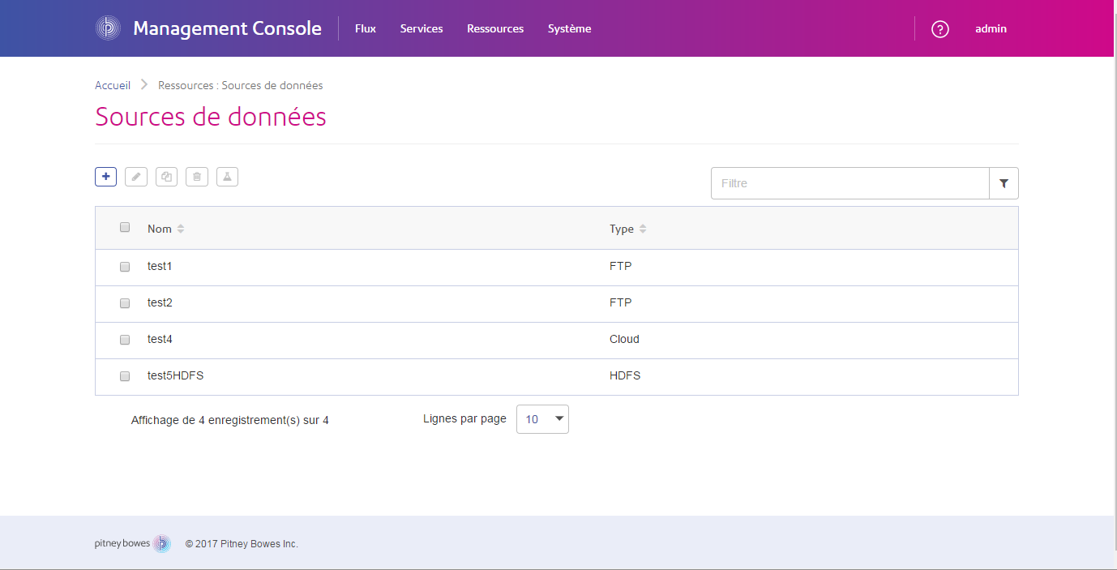
Task: Open help via question mark icon
Action: [x=939, y=29]
